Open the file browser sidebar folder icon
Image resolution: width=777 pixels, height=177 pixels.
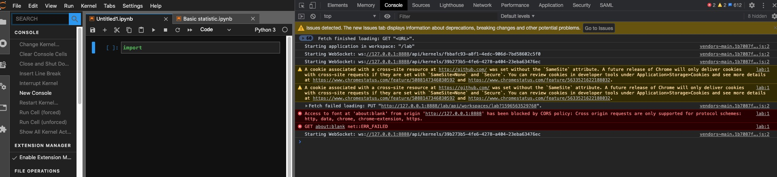click(x=3, y=21)
